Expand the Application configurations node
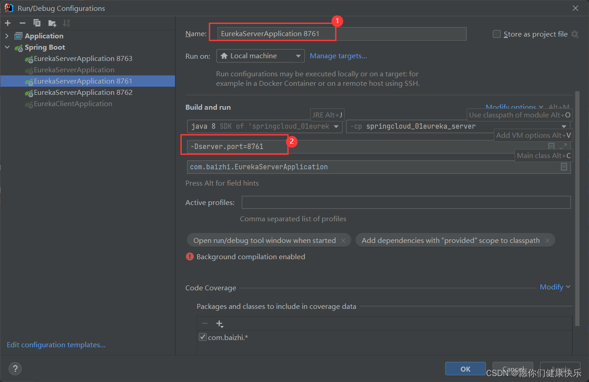Image resolution: width=589 pixels, height=382 pixels. click(x=7, y=36)
